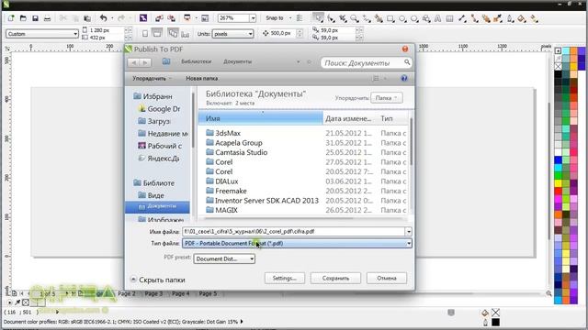Screen dimensions: 588x330
Task: Toggle the Current page layout button
Action: [186, 34]
